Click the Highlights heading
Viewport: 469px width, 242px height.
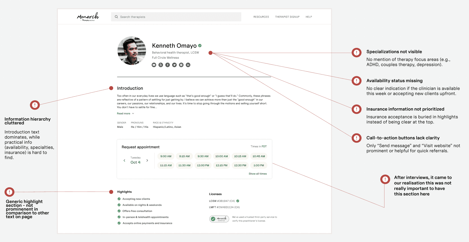124,192
